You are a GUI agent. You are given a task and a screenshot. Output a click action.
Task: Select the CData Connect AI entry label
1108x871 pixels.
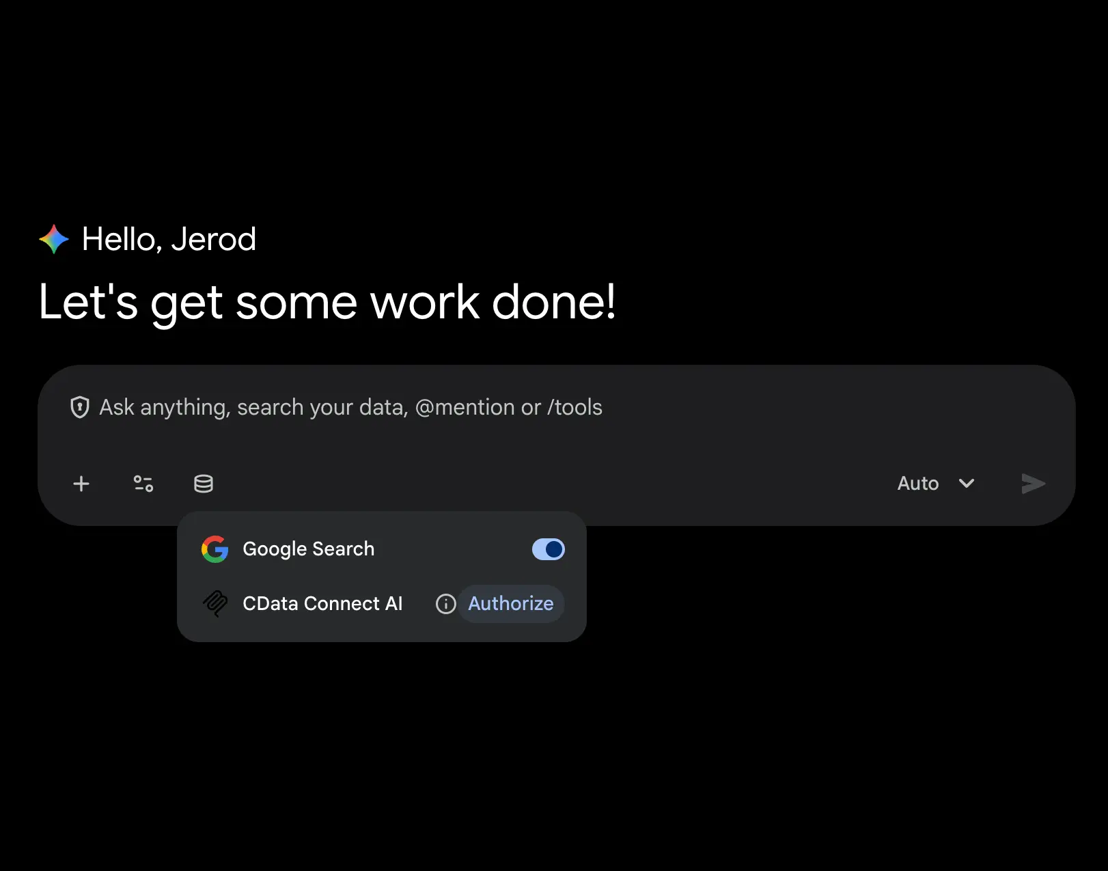[322, 604]
